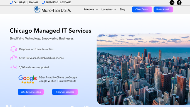Open the Locations menu item

pos(107,9)
